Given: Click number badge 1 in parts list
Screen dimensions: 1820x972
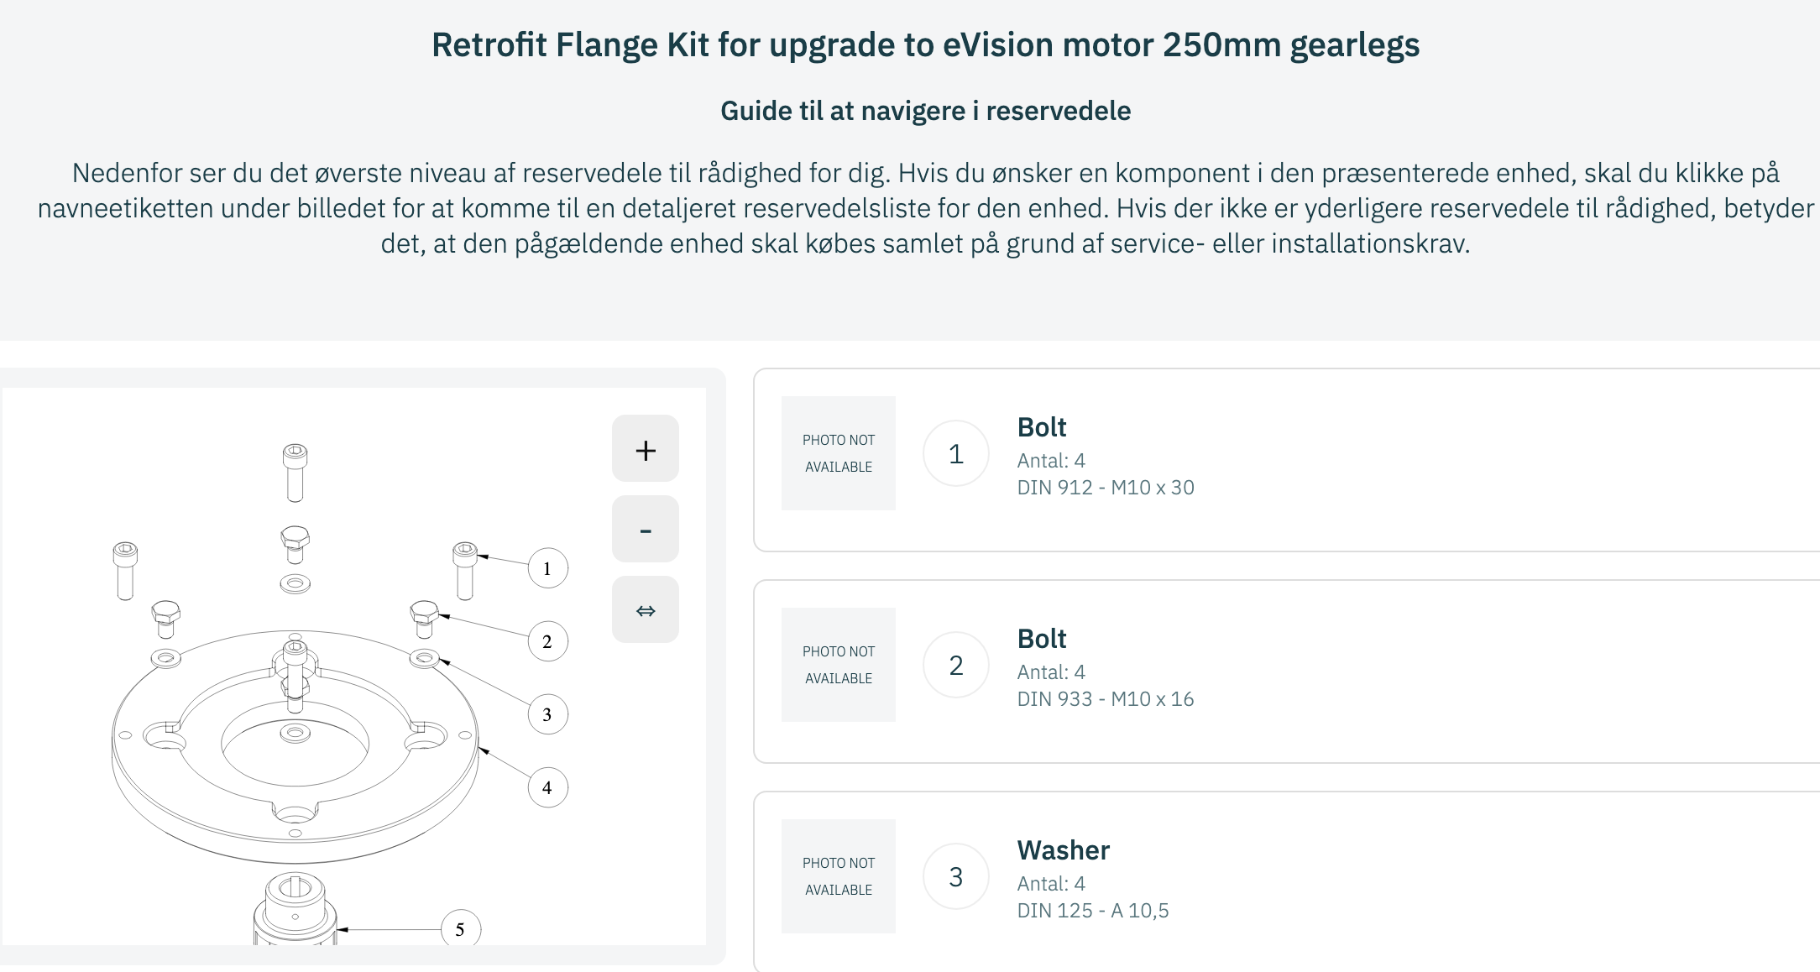Looking at the screenshot, I should point(955,454).
